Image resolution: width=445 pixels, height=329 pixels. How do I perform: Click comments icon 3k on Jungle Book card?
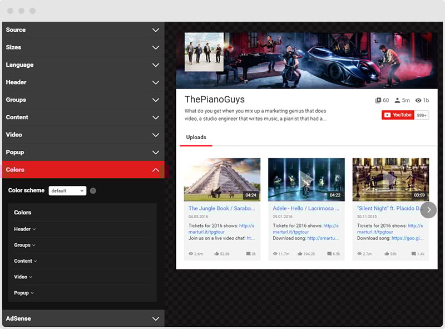(248, 254)
